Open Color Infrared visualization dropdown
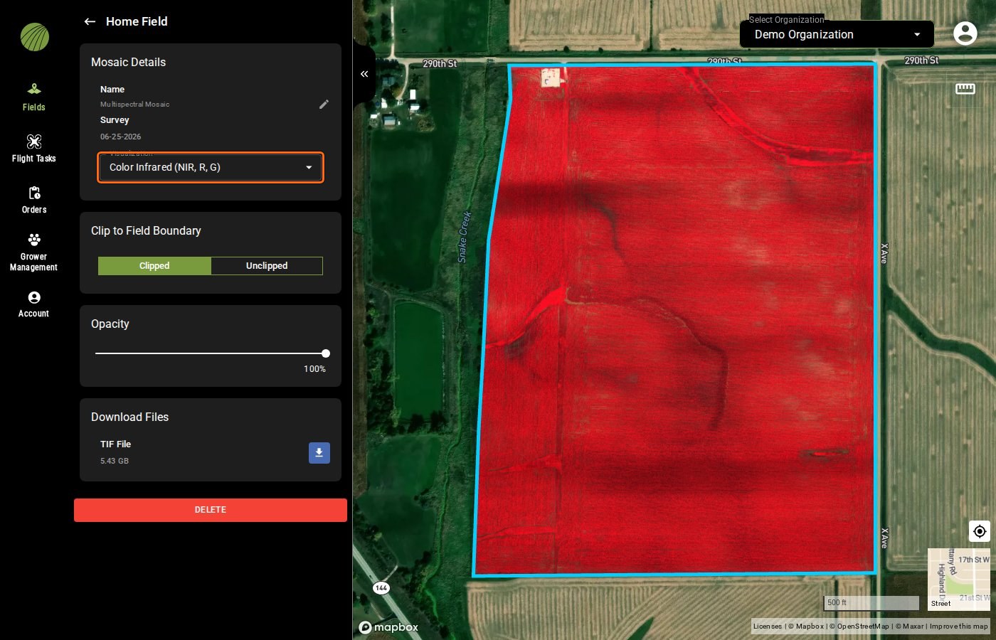This screenshot has width=996, height=640. tap(211, 167)
